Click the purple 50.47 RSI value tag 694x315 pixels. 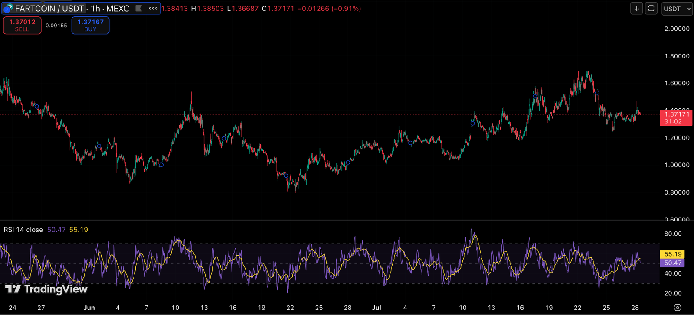pyautogui.click(x=672, y=263)
